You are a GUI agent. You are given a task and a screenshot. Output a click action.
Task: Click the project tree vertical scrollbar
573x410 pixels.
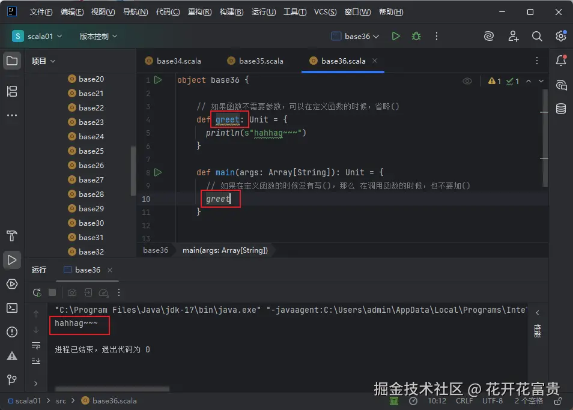click(133, 171)
